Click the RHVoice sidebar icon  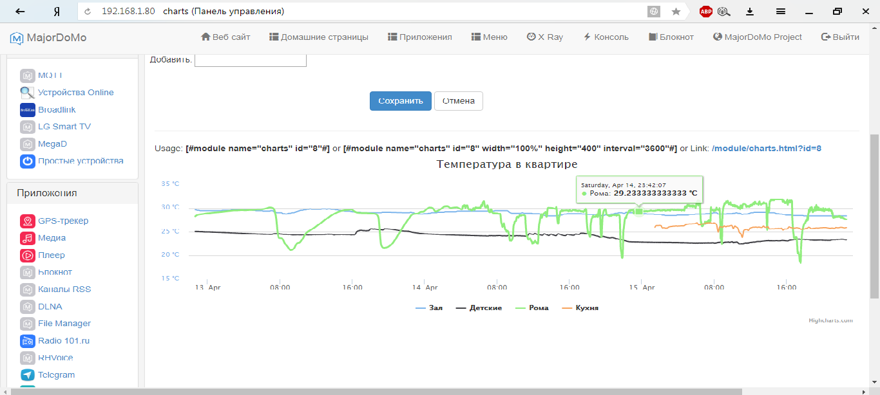coord(28,358)
